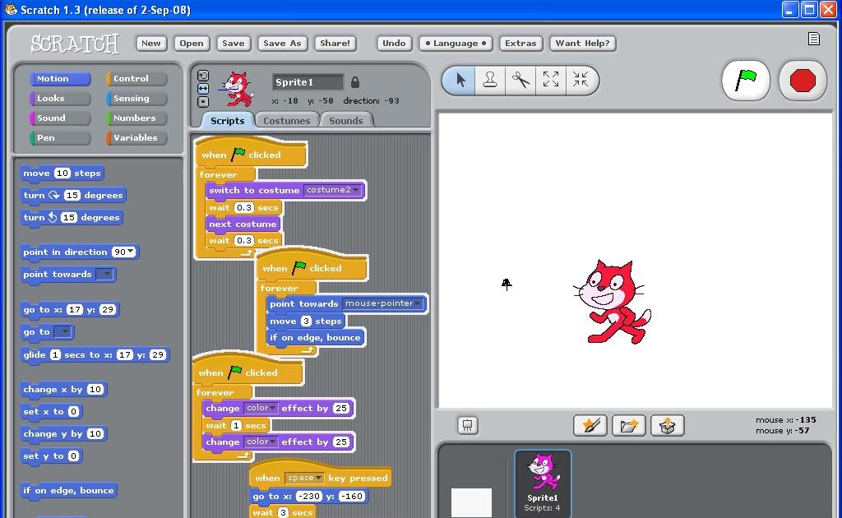The image size is (842, 518).
Task: Set sprite rotation style to don't rotate
Action: [x=202, y=101]
